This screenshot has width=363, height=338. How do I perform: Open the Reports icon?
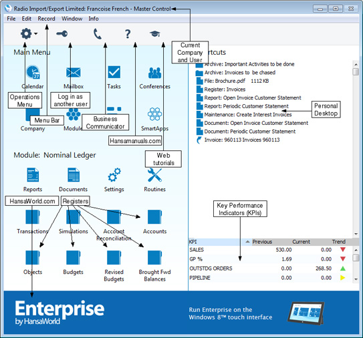[33, 175]
